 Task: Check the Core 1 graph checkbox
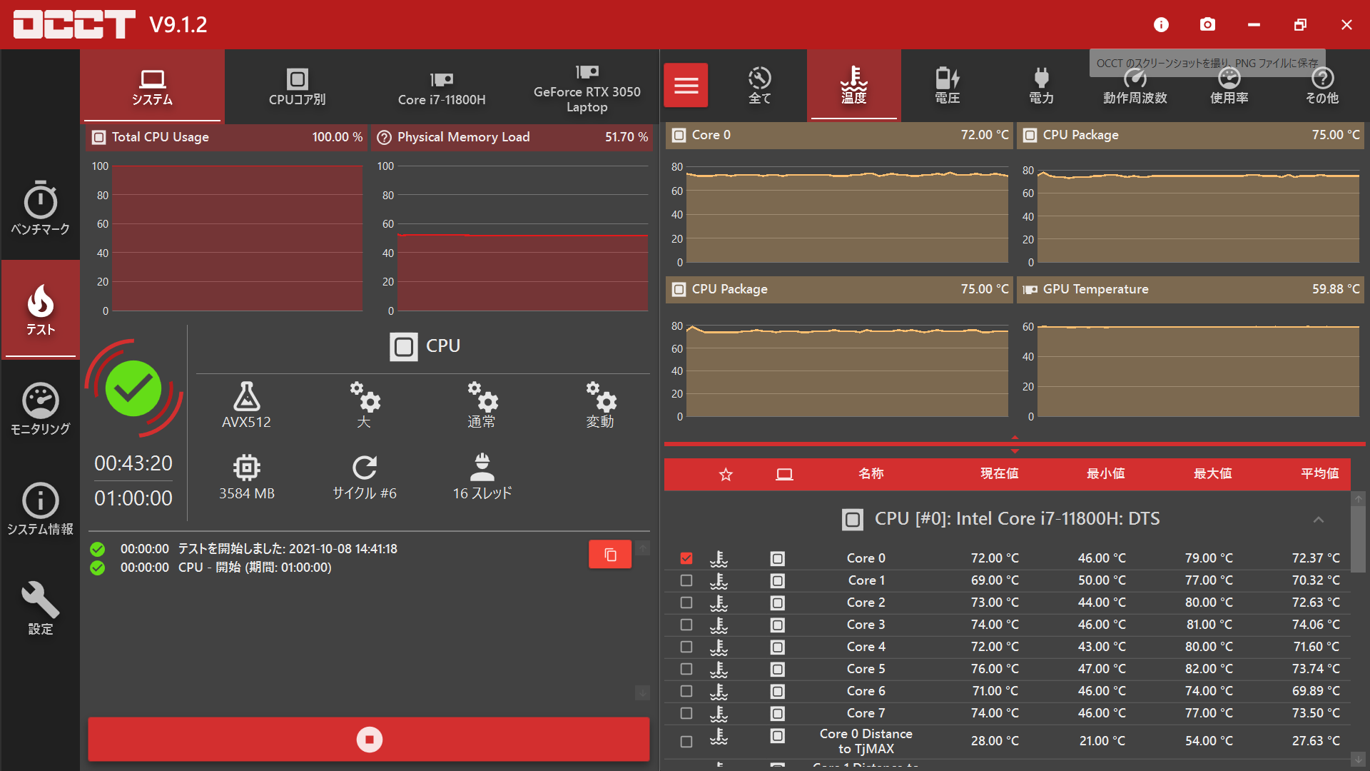pyautogui.click(x=686, y=580)
